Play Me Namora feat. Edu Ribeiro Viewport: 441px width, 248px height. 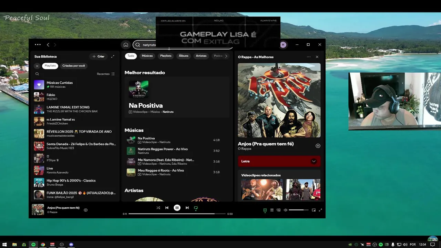pyautogui.click(x=177, y=162)
